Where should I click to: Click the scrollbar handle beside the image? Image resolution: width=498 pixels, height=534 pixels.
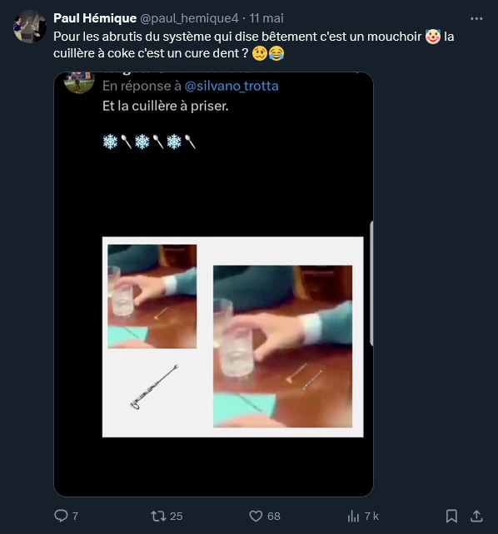(371, 284)
